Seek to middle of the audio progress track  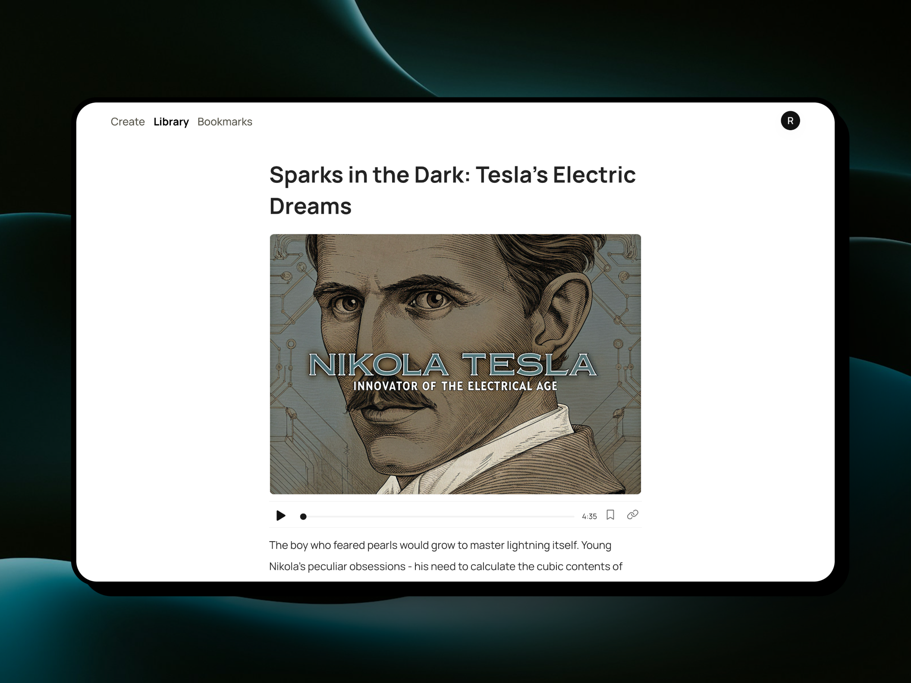437,517
